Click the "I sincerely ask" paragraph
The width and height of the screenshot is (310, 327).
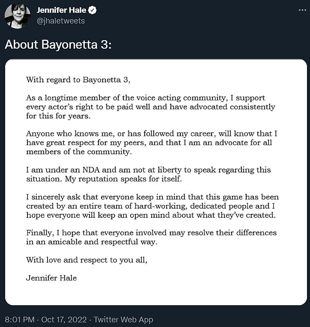click(152, 206)
